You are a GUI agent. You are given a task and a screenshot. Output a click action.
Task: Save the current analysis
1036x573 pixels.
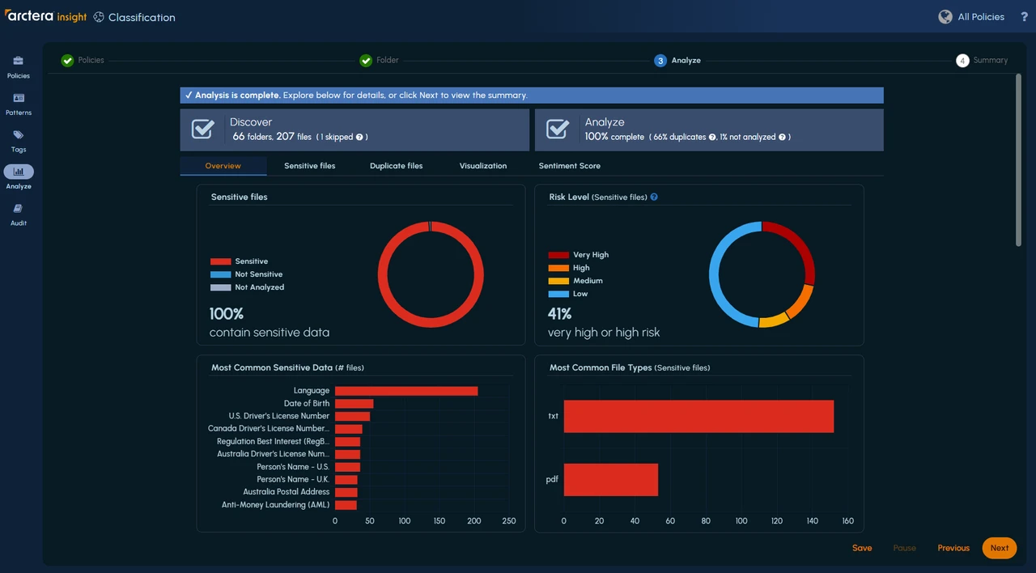(x=862, y=548)
